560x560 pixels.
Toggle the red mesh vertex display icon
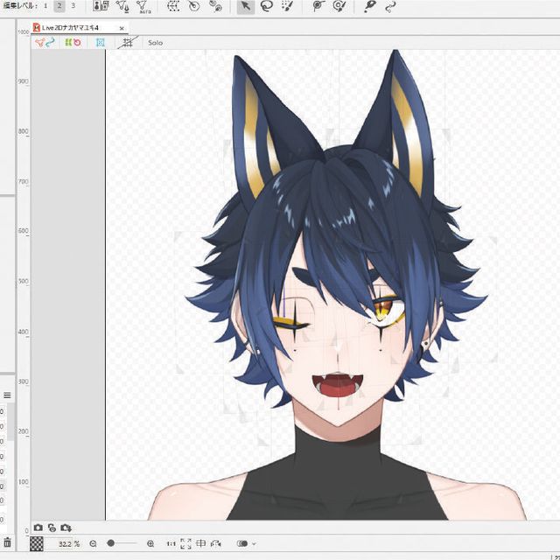point(39,43)
